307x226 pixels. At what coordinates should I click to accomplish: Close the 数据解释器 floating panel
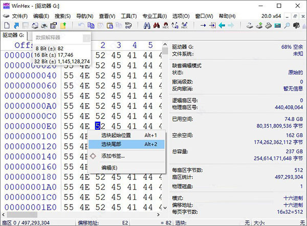(x=86, y=38)
